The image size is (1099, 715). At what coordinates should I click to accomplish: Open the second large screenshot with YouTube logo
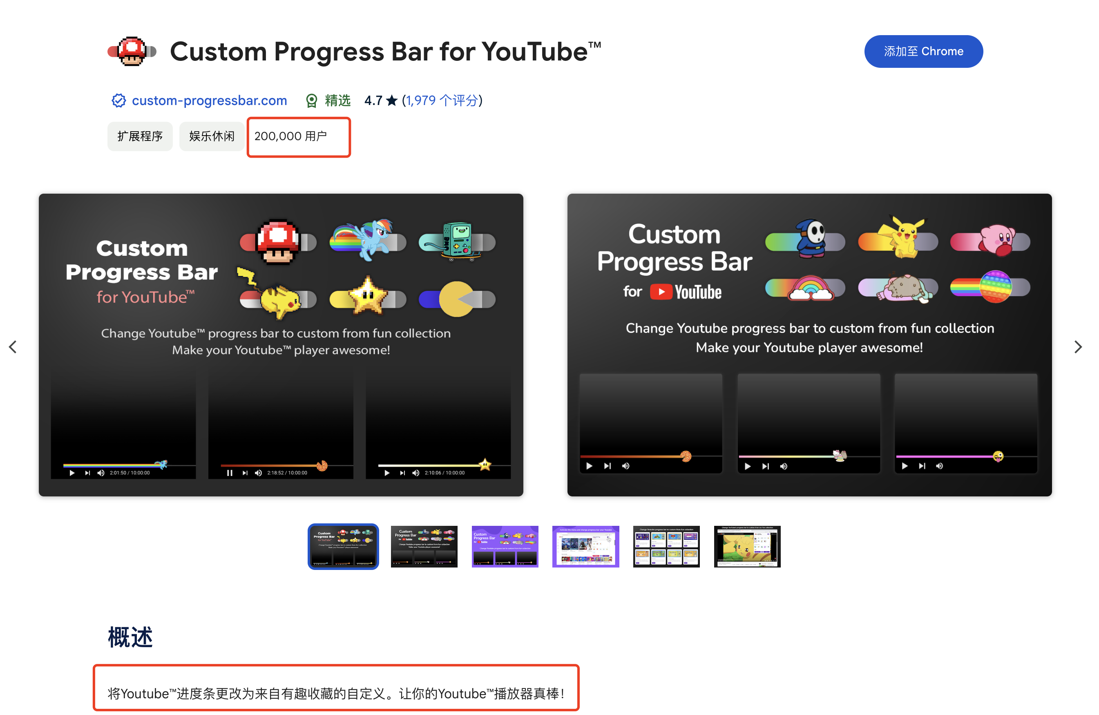[x=809, y=344]
